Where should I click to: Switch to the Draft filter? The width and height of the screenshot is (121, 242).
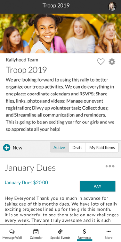click(77, 148)
